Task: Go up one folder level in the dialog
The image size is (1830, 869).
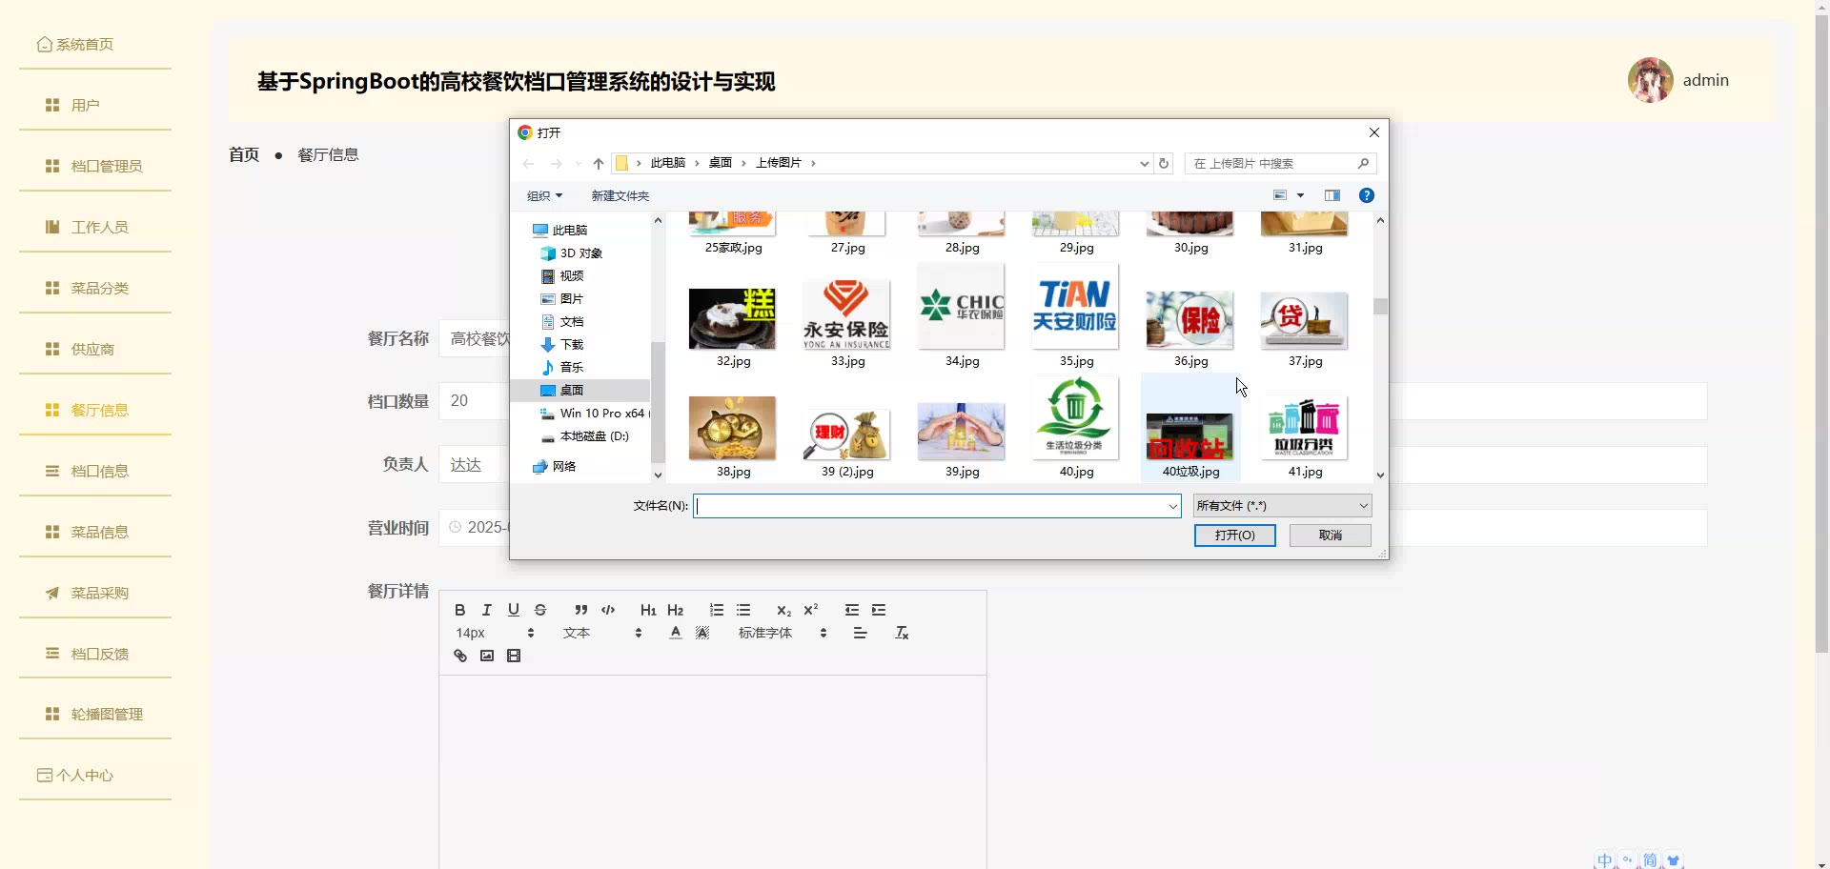Action: click(599, 163)
